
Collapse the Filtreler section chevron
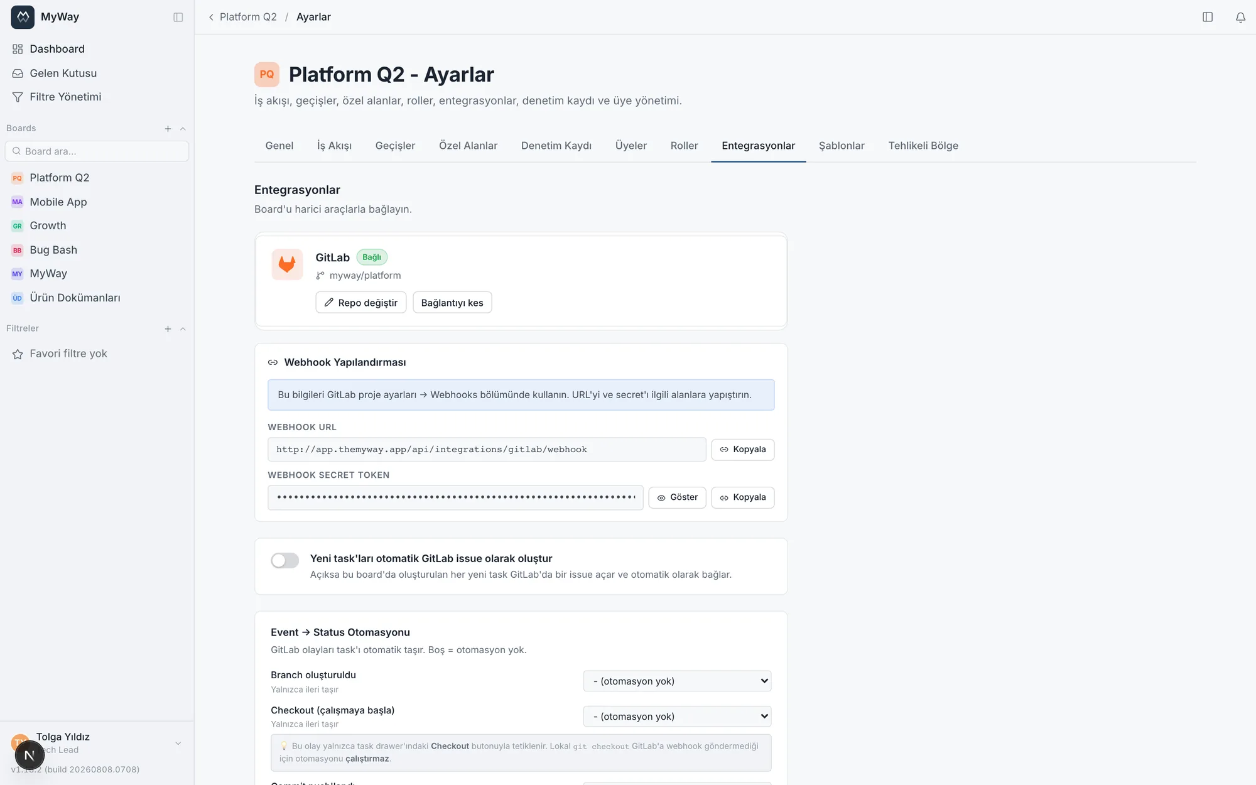pyautogui.click(x=183, y=329)
